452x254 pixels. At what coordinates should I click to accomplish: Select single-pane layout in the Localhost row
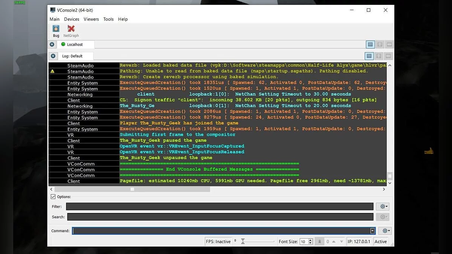coord(370,44)
